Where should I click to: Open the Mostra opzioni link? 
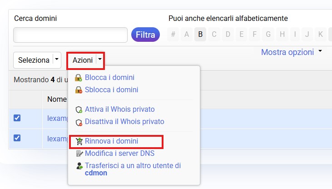287,52
